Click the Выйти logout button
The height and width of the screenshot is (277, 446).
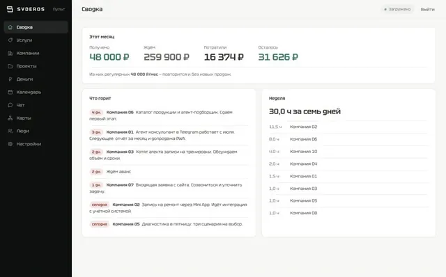pyautogui.click(x=427, y=9)
